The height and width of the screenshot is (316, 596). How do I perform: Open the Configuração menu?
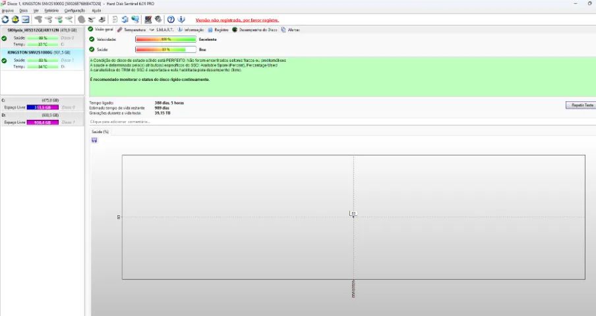74,11
